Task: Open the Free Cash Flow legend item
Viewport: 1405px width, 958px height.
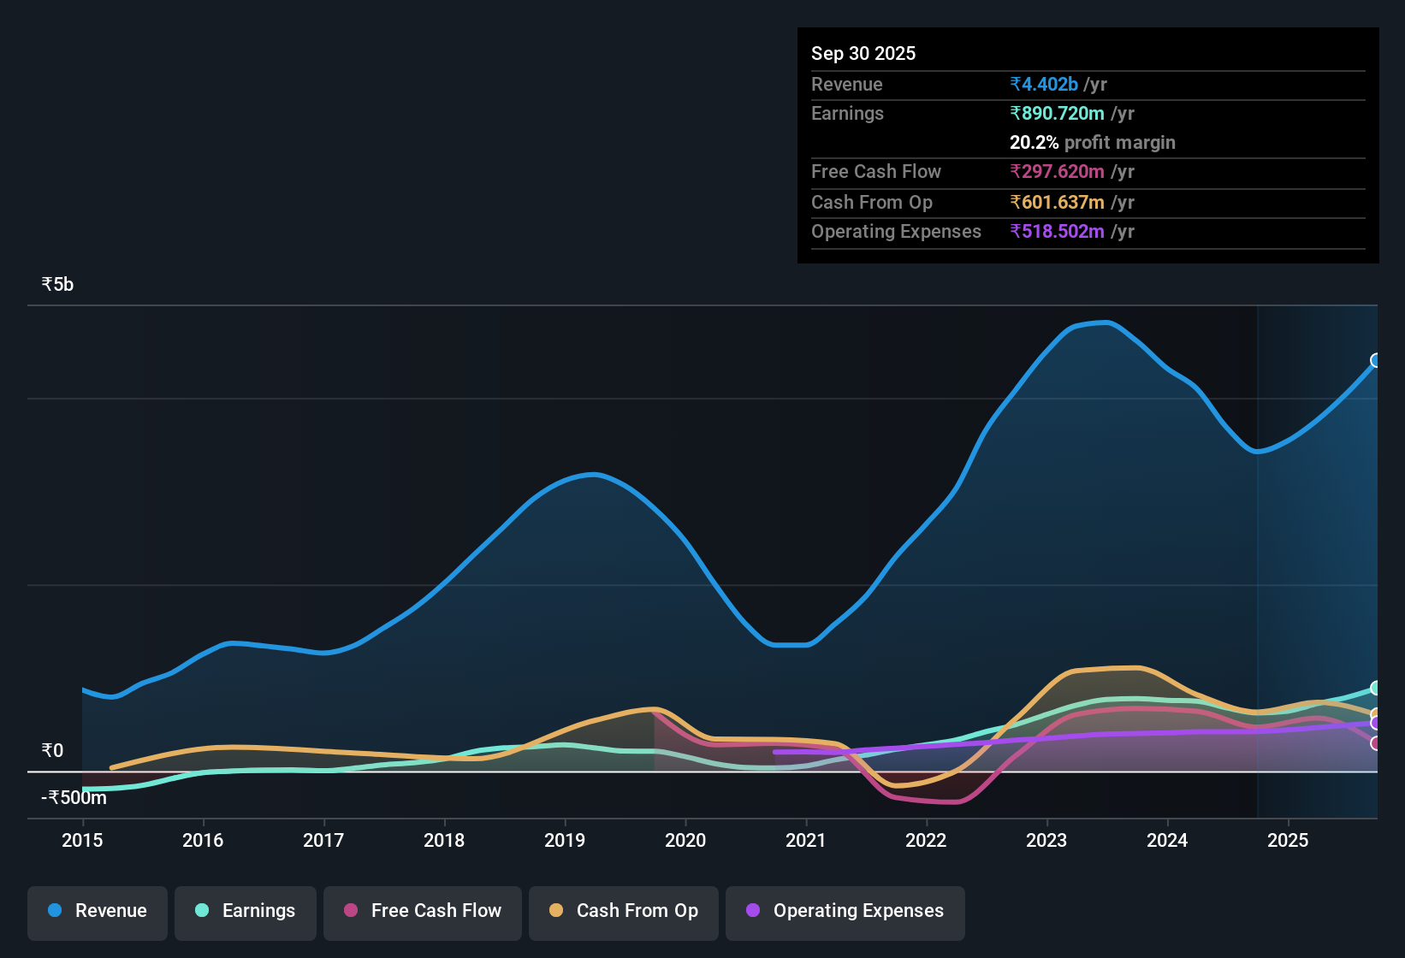Action: (422, 911)
